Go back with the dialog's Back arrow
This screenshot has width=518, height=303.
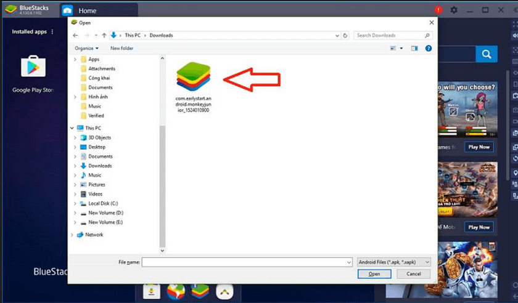(x=75, y=35)
